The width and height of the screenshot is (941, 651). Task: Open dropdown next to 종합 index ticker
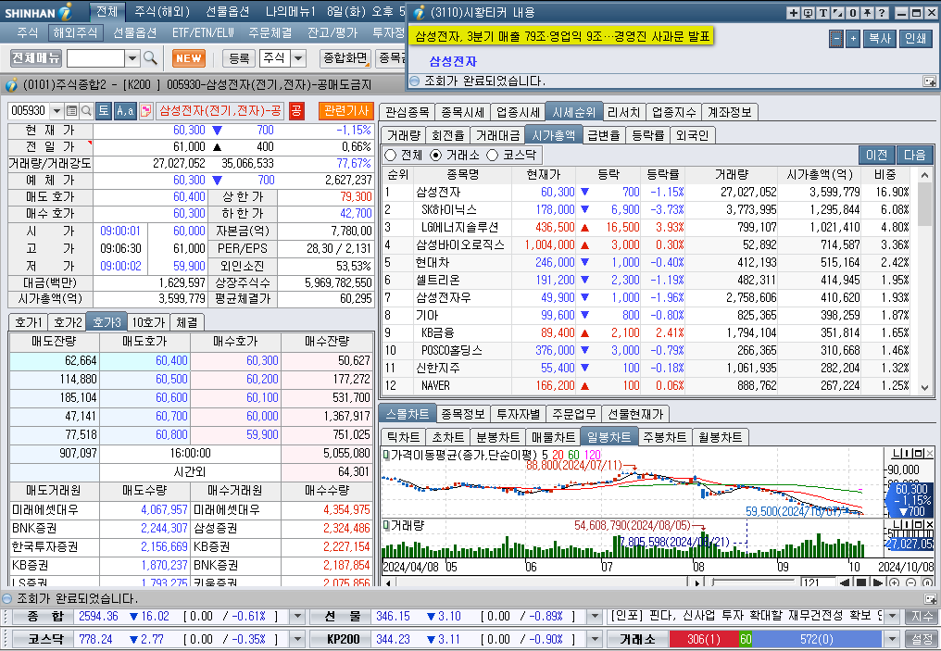coord(297,616)
